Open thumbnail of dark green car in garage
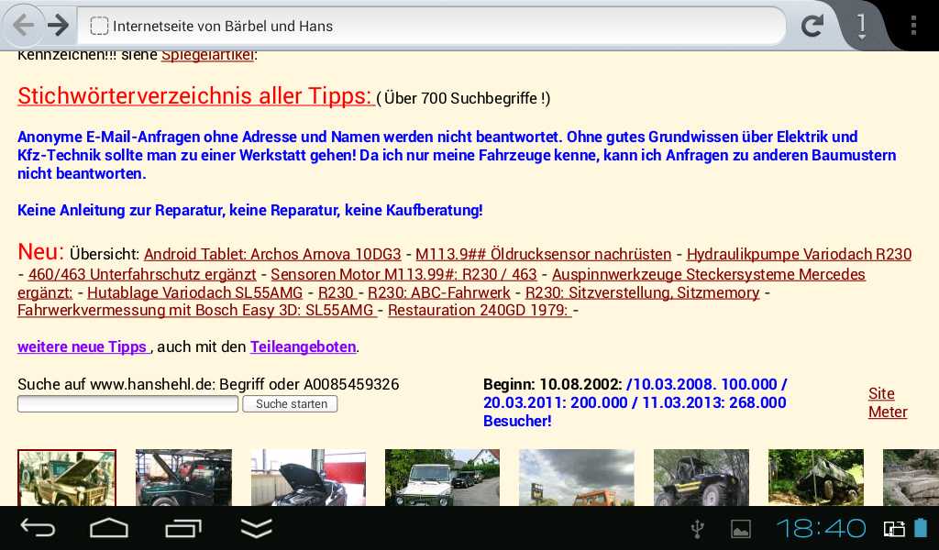This screenshot has width=939, height=550. click(183, 478)
